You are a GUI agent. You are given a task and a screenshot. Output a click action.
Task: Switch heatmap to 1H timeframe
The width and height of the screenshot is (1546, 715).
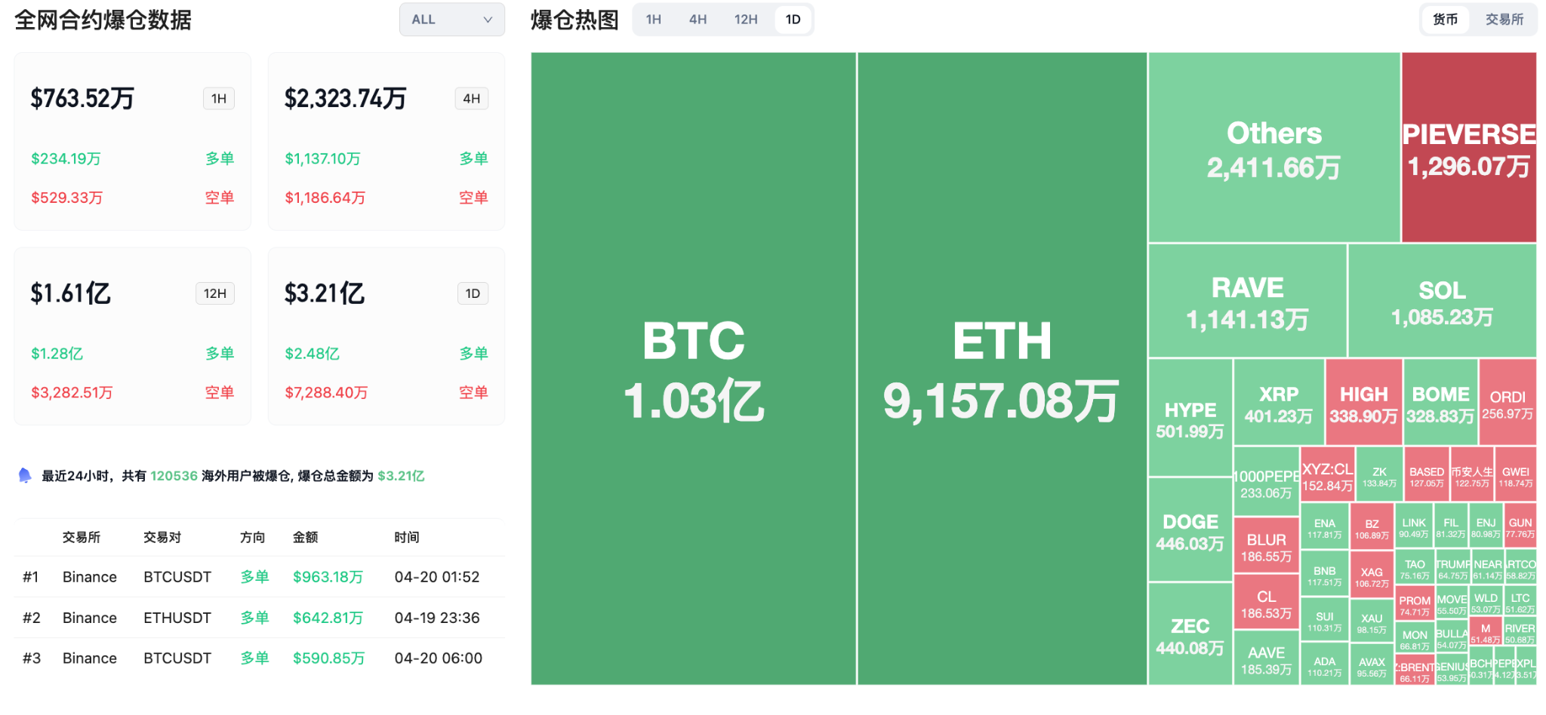tap(654, 20)
